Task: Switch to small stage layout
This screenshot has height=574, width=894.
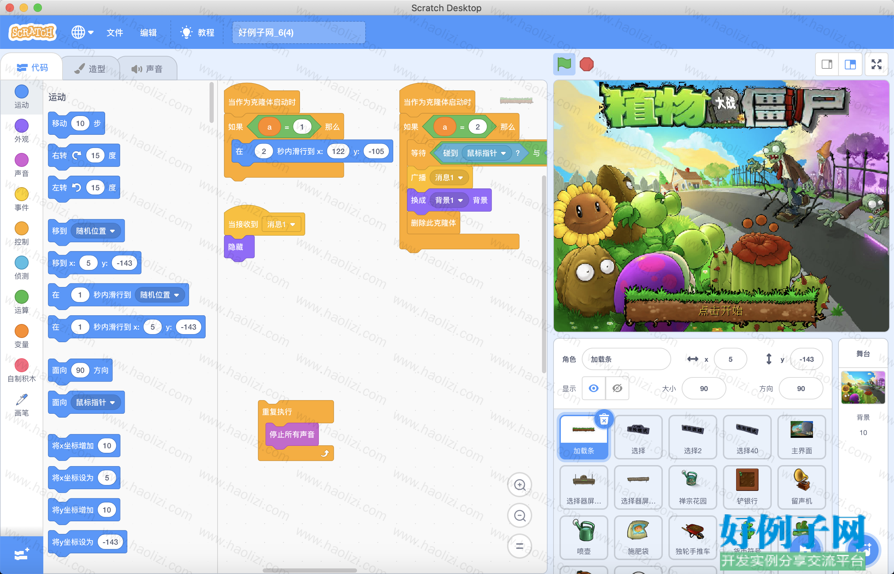Action: (827, 65)
